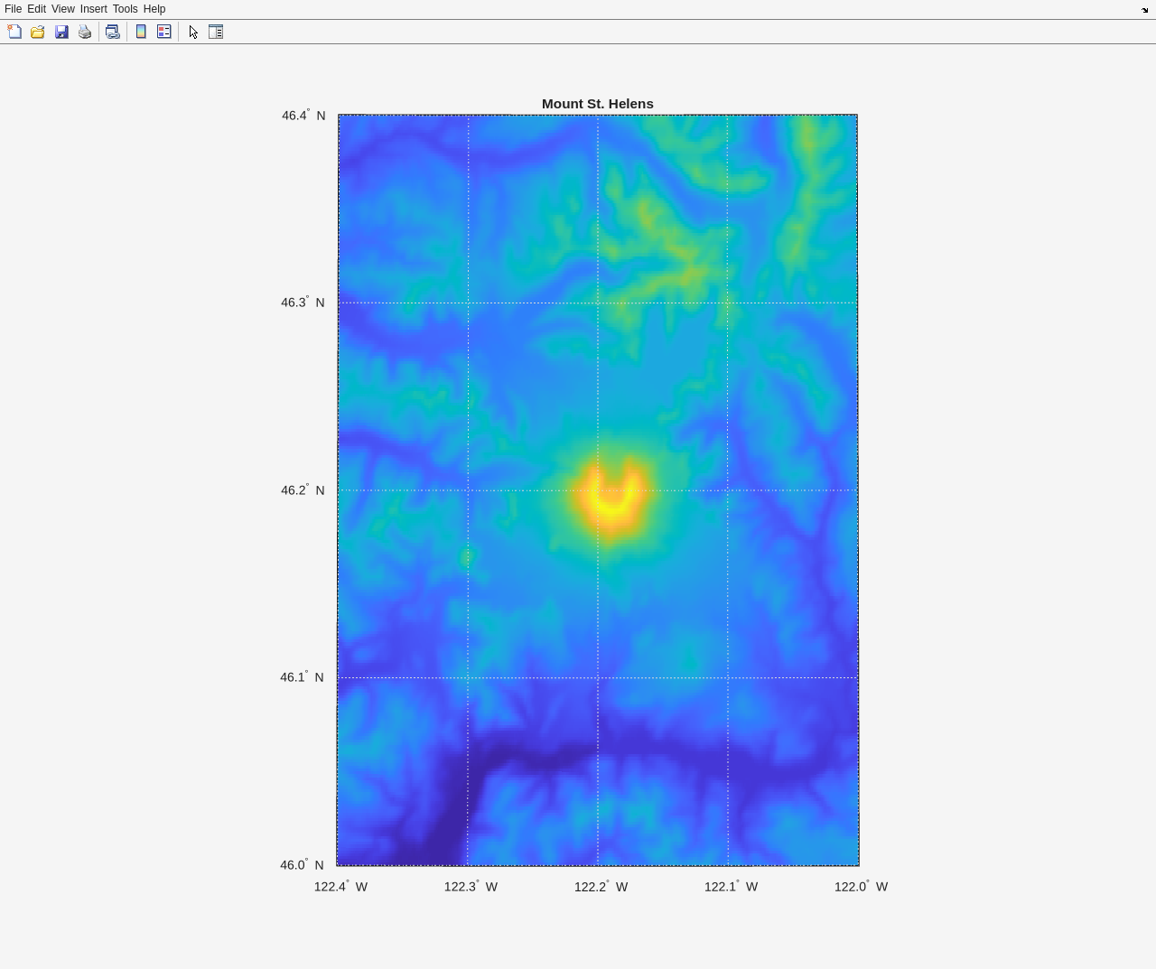Click the 122.3° W longitude label
Screen dimensions: 1156x969
click(x=471, y=886)
